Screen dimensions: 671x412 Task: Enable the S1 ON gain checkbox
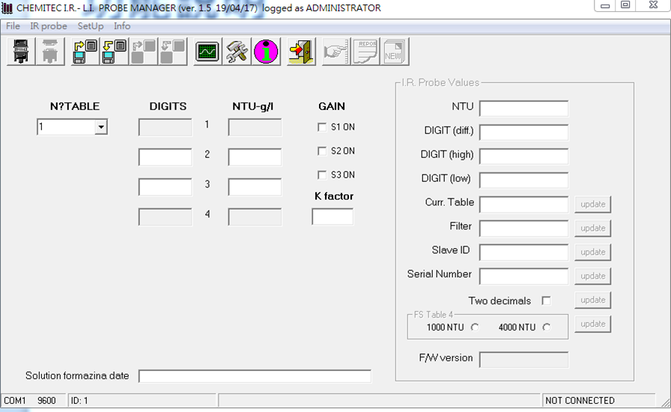point(322,127)
